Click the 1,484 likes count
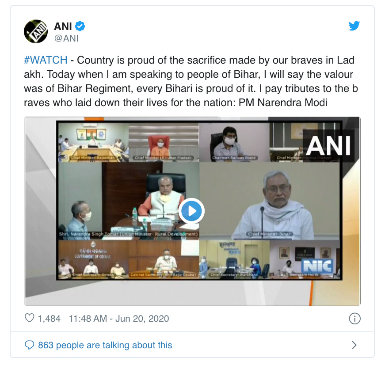The image size is (381, 365). pyautogui.click(x=49, y=318)
